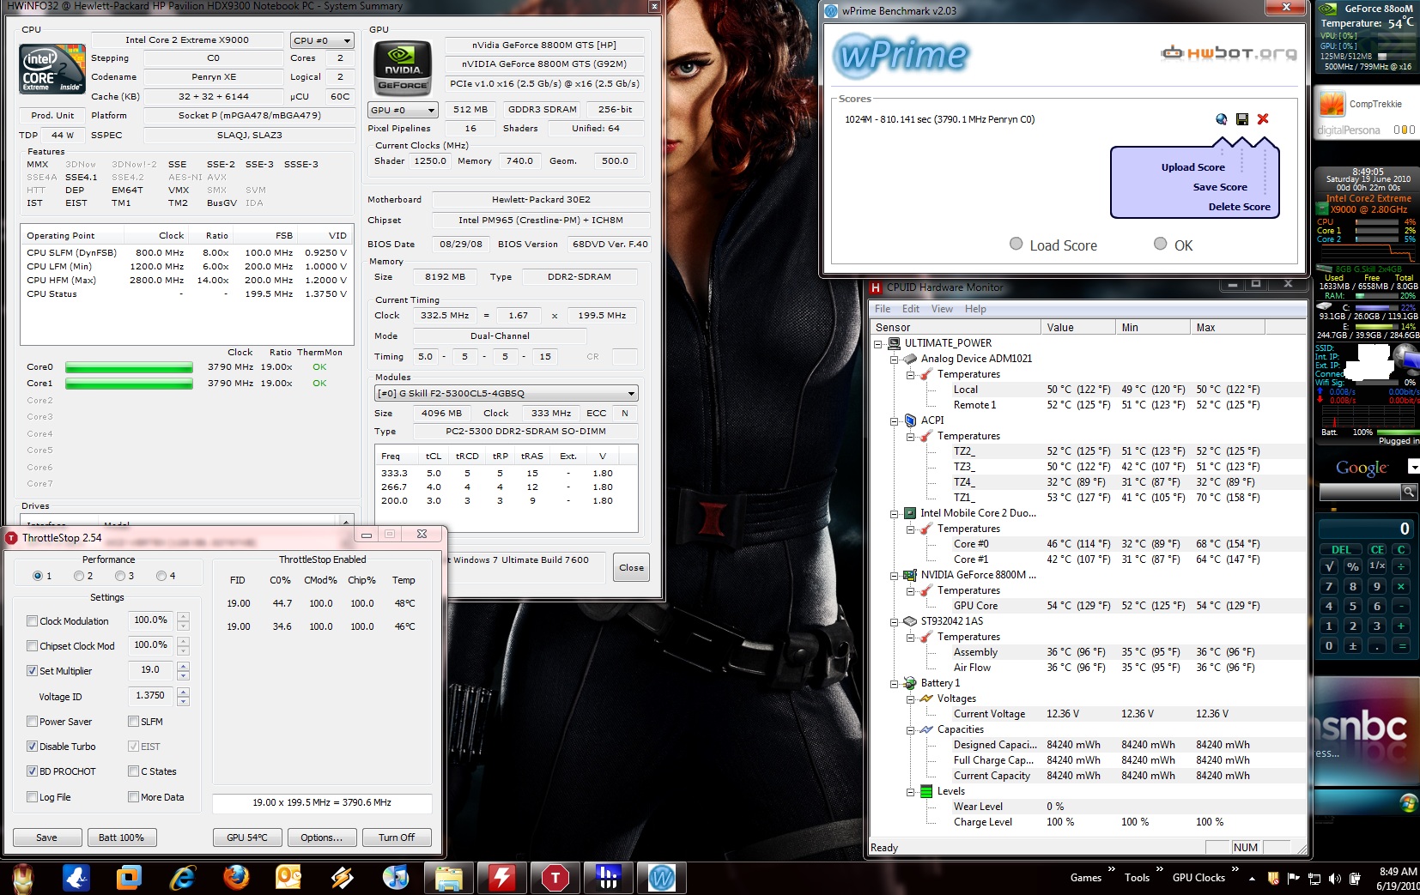Launch iTunes from the taskbar
This screenshot has height=895, width=1420.
tap(395, 877)
